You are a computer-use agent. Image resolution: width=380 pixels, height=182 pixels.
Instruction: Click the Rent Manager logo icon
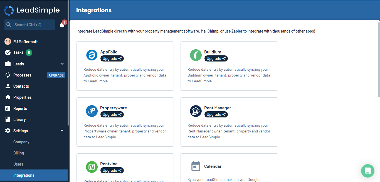point(196,111)
